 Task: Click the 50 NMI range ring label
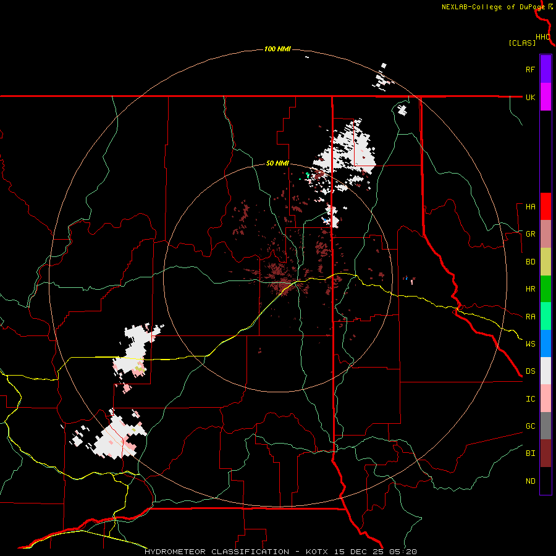(277, 163)
